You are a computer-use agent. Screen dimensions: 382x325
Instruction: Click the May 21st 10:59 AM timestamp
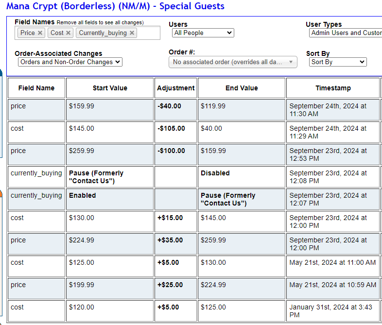click(x=333, y=285)
